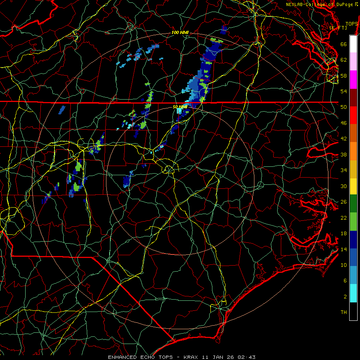Viewport: 360px width, 360px height.
Task: Click the "34" legend value
Action: pos(344,170)
